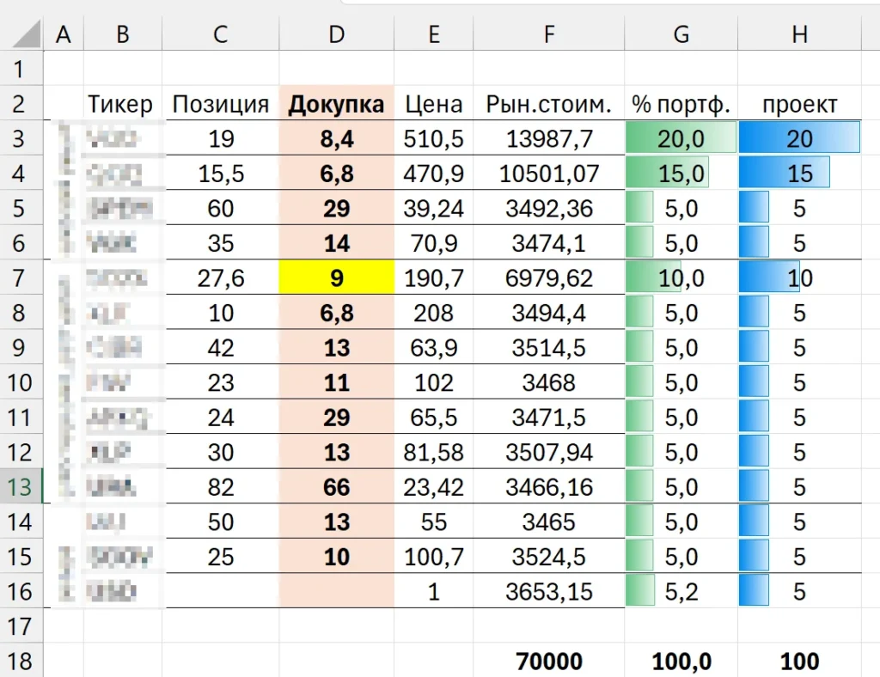Click the Рын.стоим. header cell
This screenshot has height=677, width=880.
pyautogui.click(x=548, y=105)
